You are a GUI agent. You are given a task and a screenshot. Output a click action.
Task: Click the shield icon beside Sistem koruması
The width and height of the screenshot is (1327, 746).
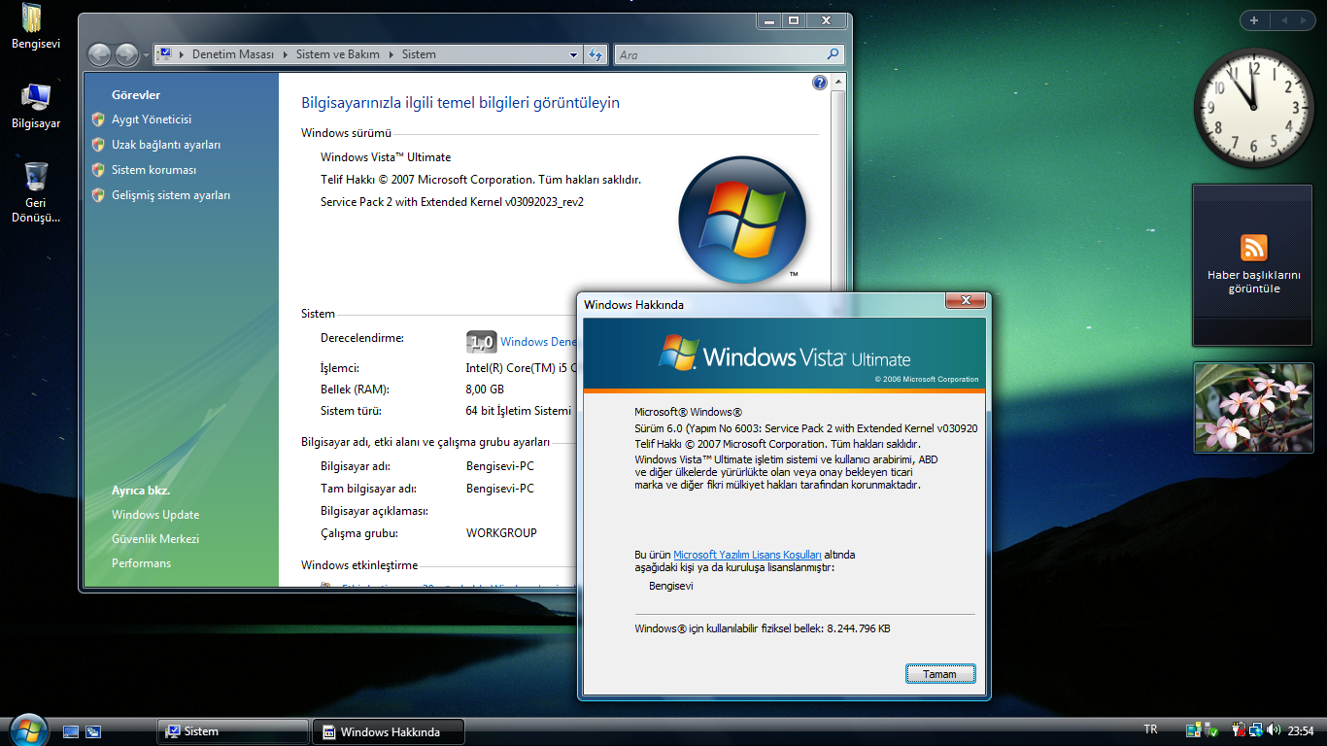coord(98,170)
